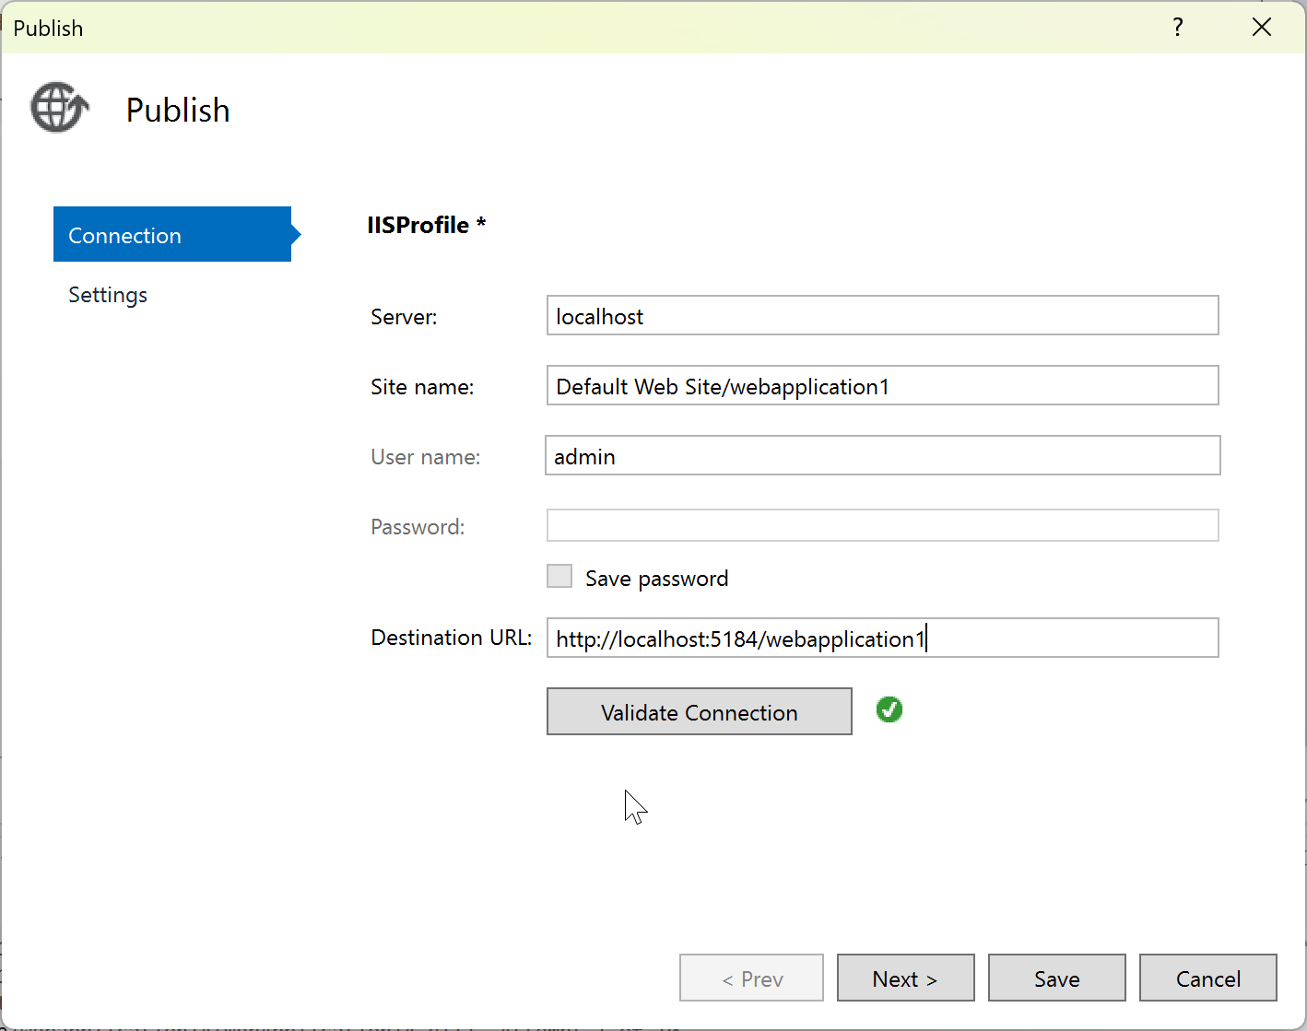The image size is (1307, 1031).
Task: Click the Publish dialog title bar text
Action: [x=48, y=28]
